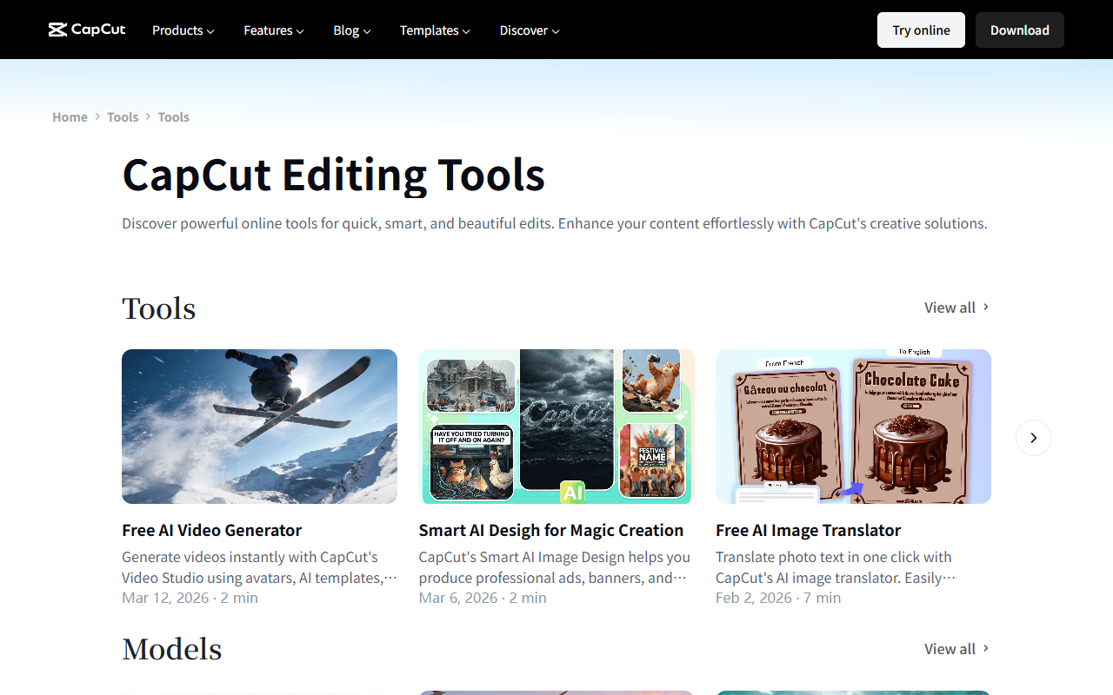The width and height of the screenshot is (1113, 695).
Task: Open the first Tools breadcrumb link
Action: [x=123, y=117]
